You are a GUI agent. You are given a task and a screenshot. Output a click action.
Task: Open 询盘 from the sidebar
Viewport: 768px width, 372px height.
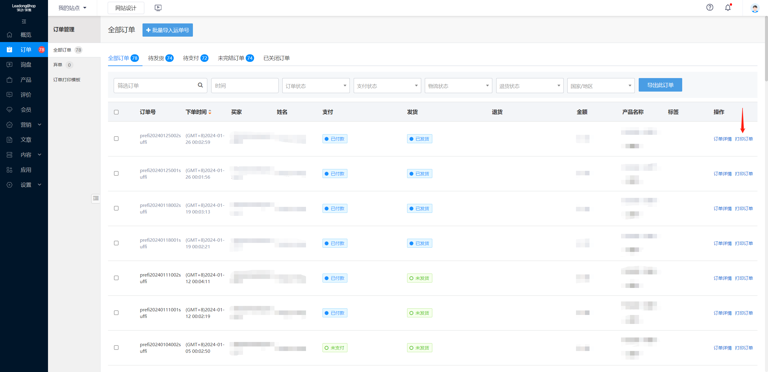26,65
